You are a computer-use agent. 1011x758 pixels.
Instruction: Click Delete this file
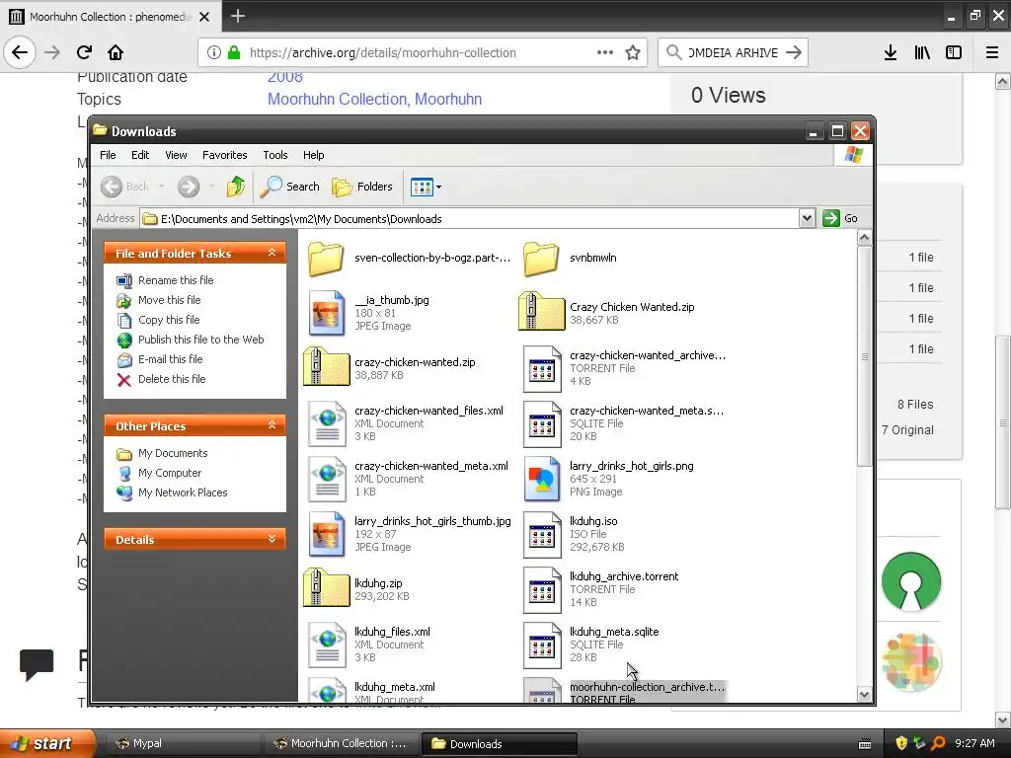coord(172,379)
